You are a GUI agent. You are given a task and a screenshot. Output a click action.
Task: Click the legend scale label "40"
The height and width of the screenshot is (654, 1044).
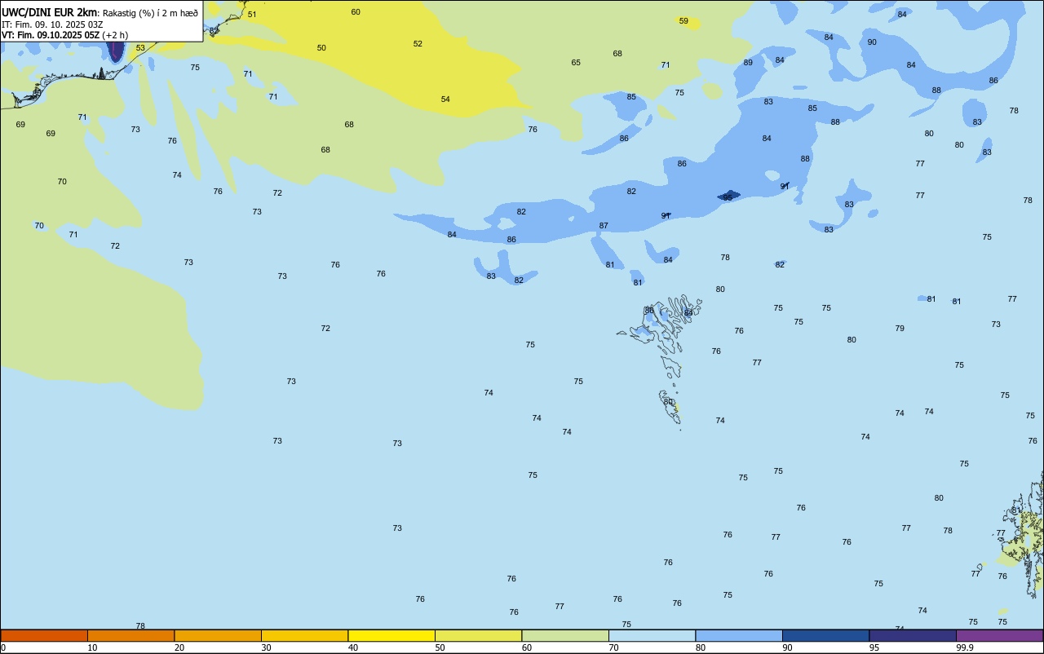354,647
